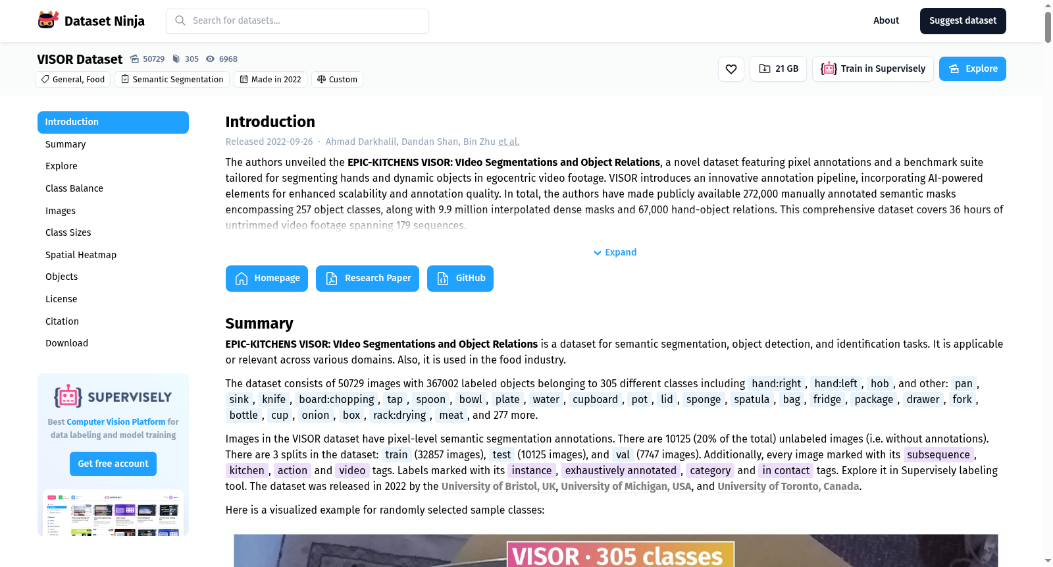The image size is (1053, 567).
Task: Select Introduction in the sidebar
Action: coord(113,122)
